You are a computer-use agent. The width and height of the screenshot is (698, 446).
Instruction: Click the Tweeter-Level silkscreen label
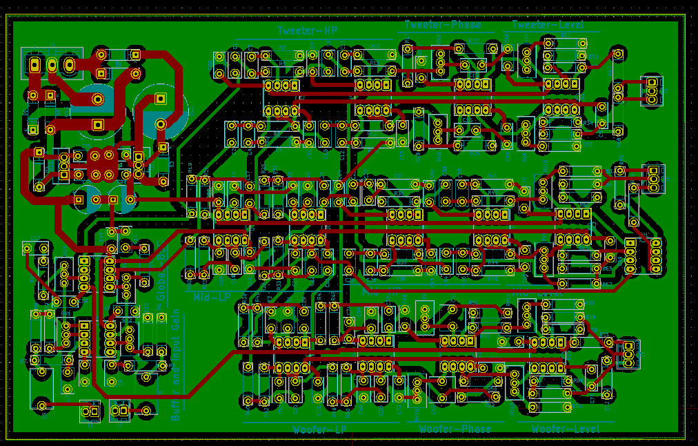pyautogui.click(x=548, y=24)
